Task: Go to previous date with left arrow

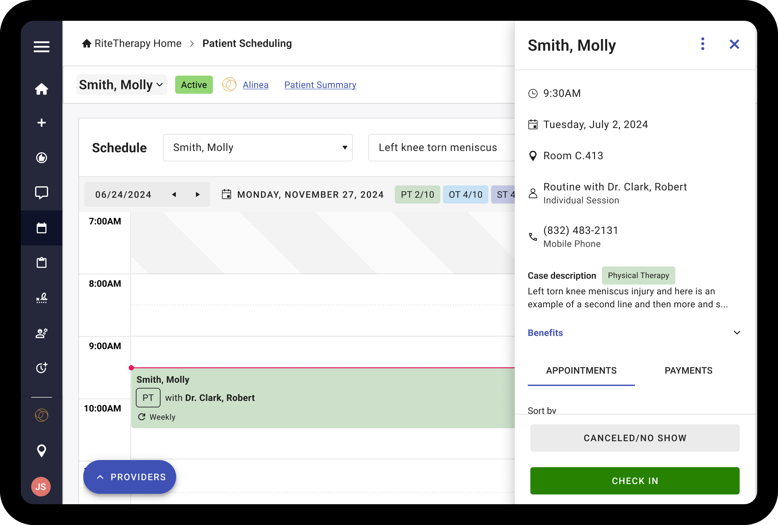Action: [174, 194]
